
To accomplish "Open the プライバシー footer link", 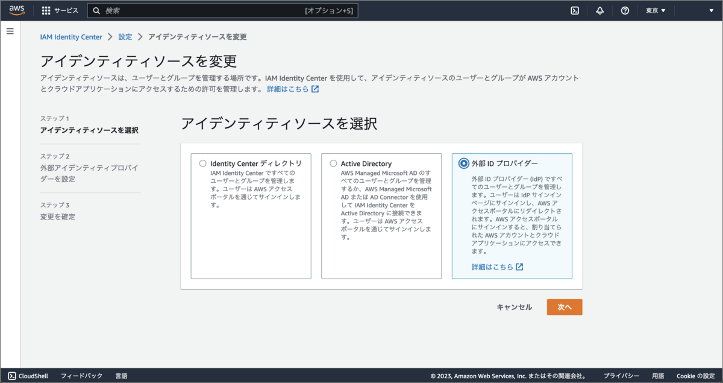I will pyautogui.click(x=622, y=376).
